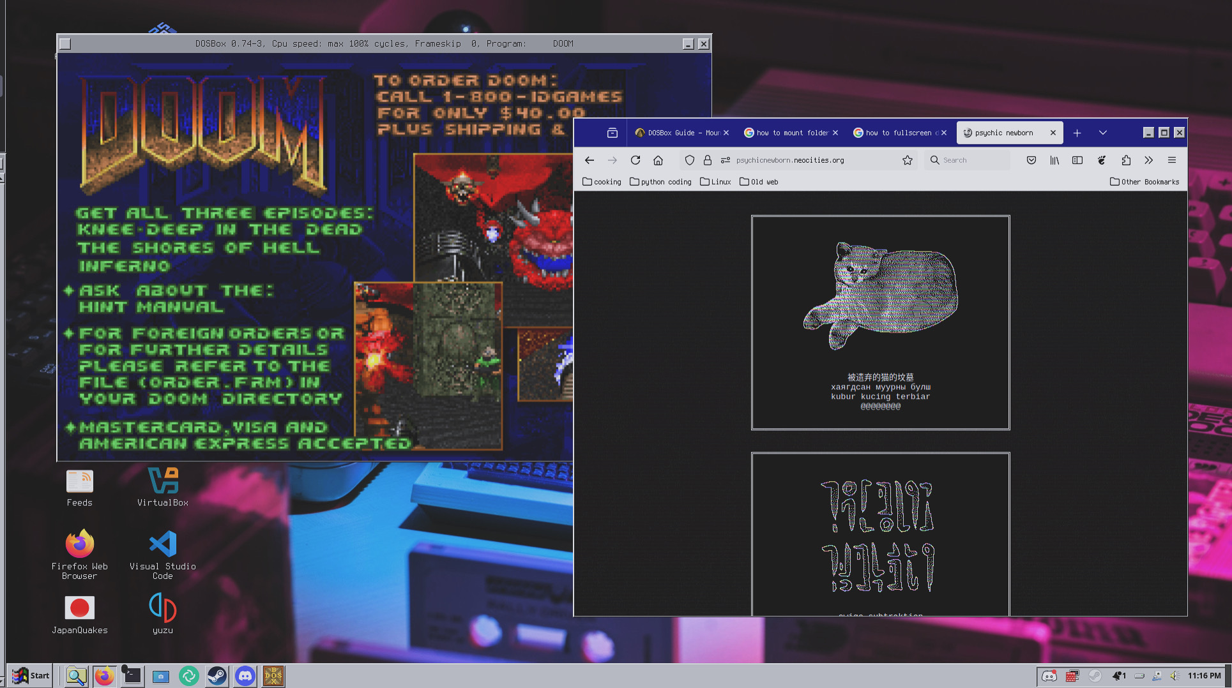Open the Start menu button
Viewport: 1232px width, 688px height.
(x=31, y=676)
